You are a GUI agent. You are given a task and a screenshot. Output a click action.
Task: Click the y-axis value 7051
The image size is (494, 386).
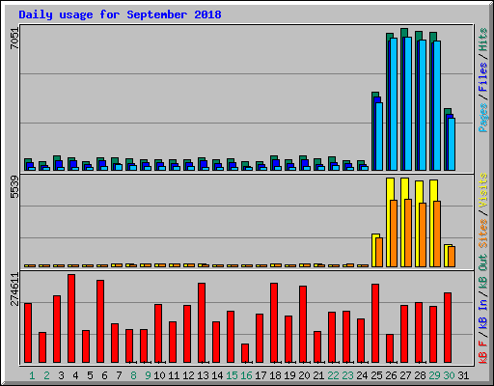[x=14, y=38]
